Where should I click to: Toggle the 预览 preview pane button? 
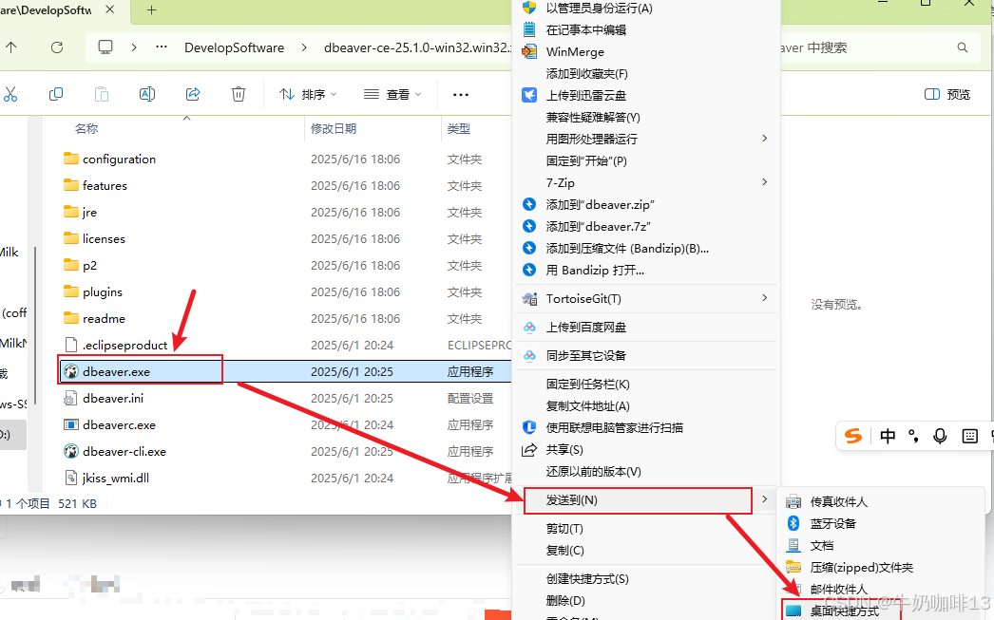pyautogui.click(x=947, y=94)
